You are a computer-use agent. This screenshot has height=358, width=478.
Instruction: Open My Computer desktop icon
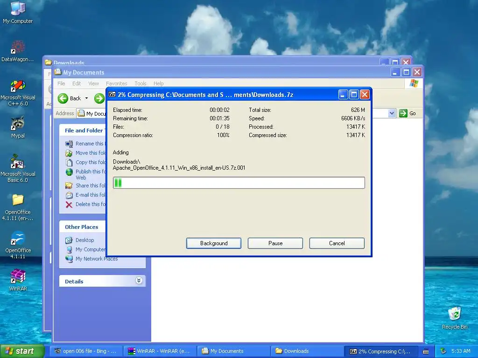[x=18, y=12]
